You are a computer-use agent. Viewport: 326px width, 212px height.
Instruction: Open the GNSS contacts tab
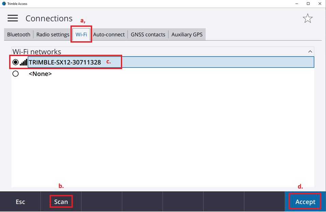click(148, 34)
